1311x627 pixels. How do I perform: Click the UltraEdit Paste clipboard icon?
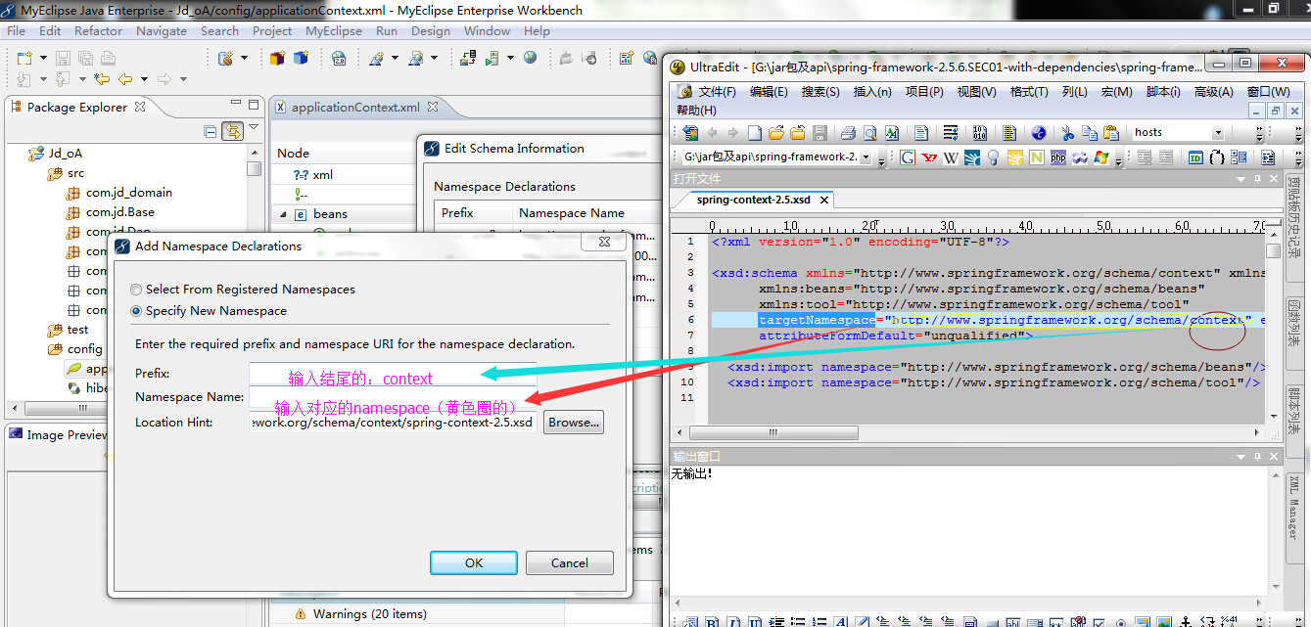point(1111,133)
